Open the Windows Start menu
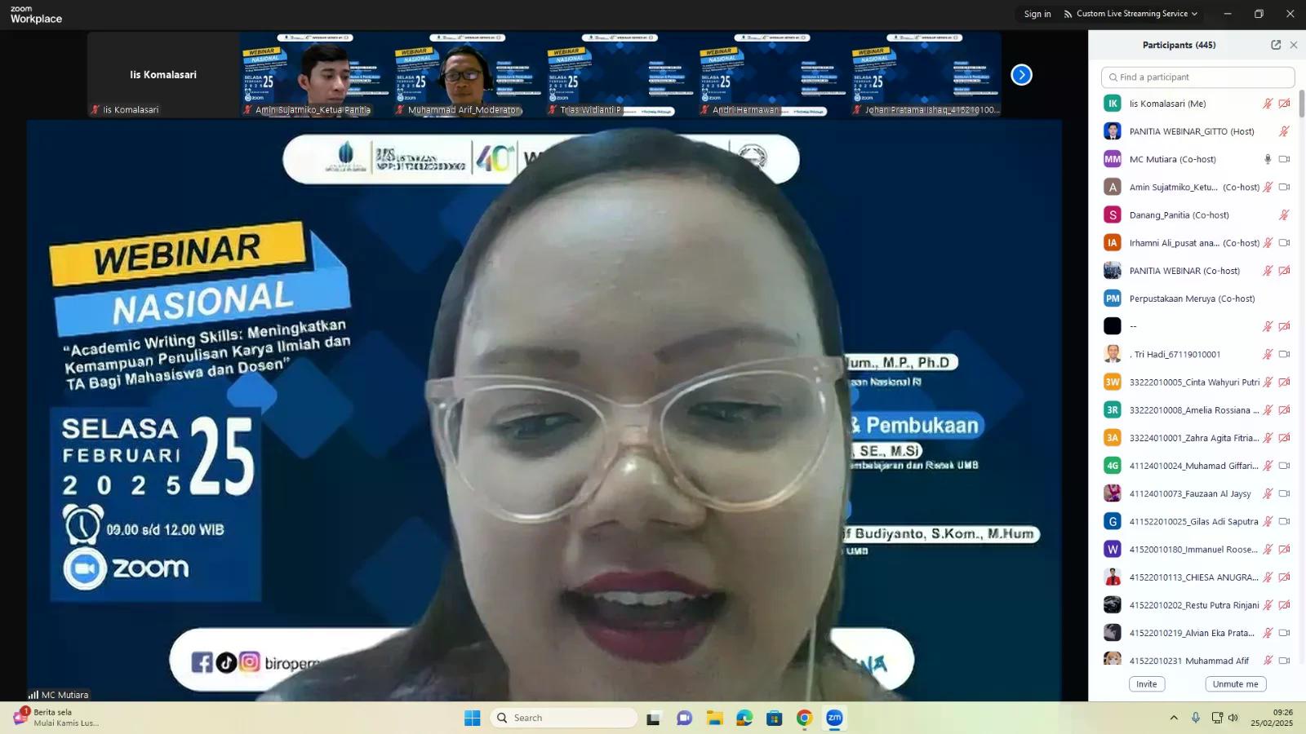This screenshot has width=1306, height=734. tap(472, 718)
